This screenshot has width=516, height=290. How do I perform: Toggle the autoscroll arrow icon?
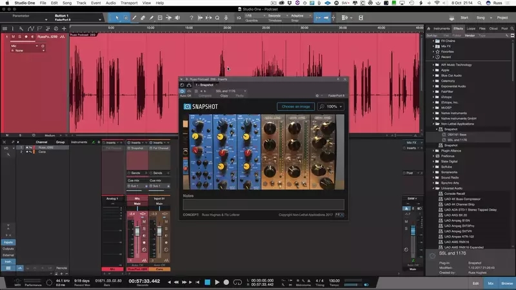click(326, 18)
